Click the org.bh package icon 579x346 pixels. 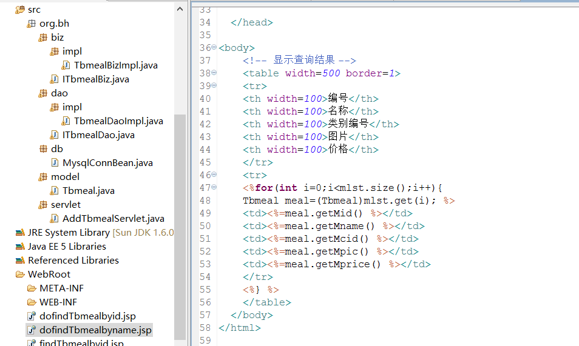click(32, 24)
